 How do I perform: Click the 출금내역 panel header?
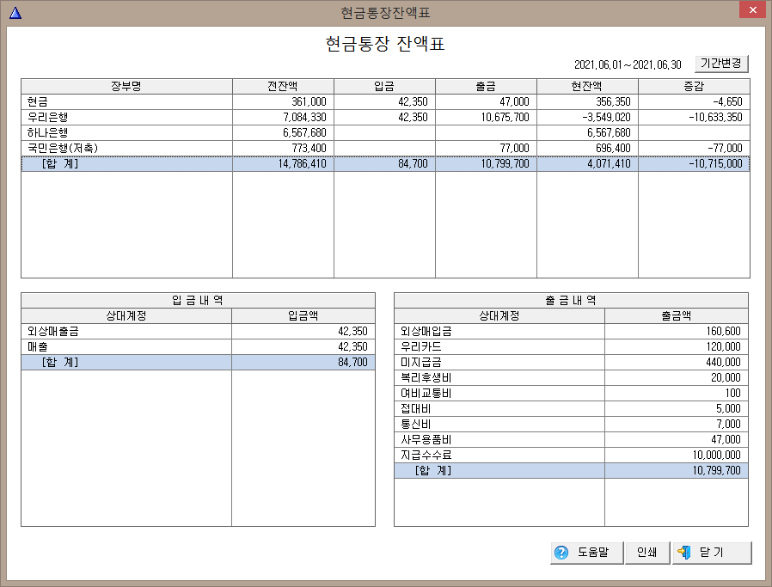[571, 300]
